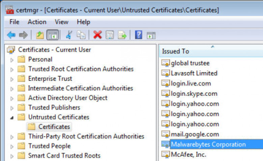Select Certificates - Current User root node

[x=55, y=50]
